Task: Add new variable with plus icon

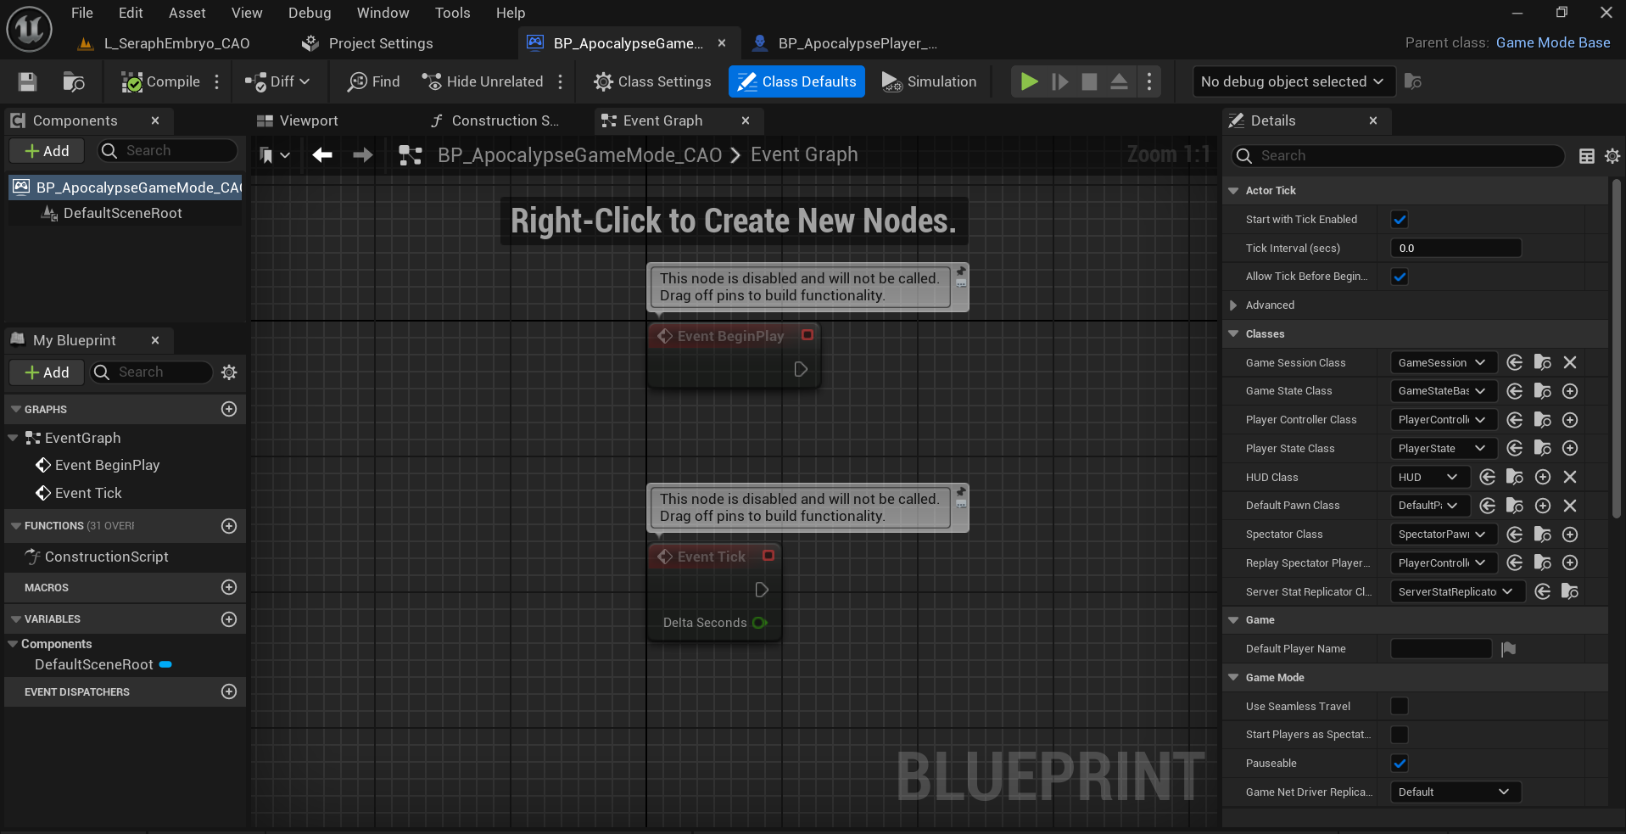Action: tap(229, 619)
